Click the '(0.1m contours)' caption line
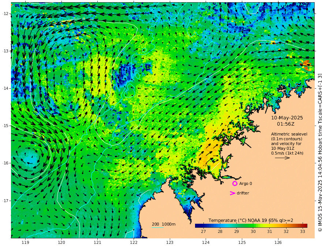 click(x=287, y=139)
